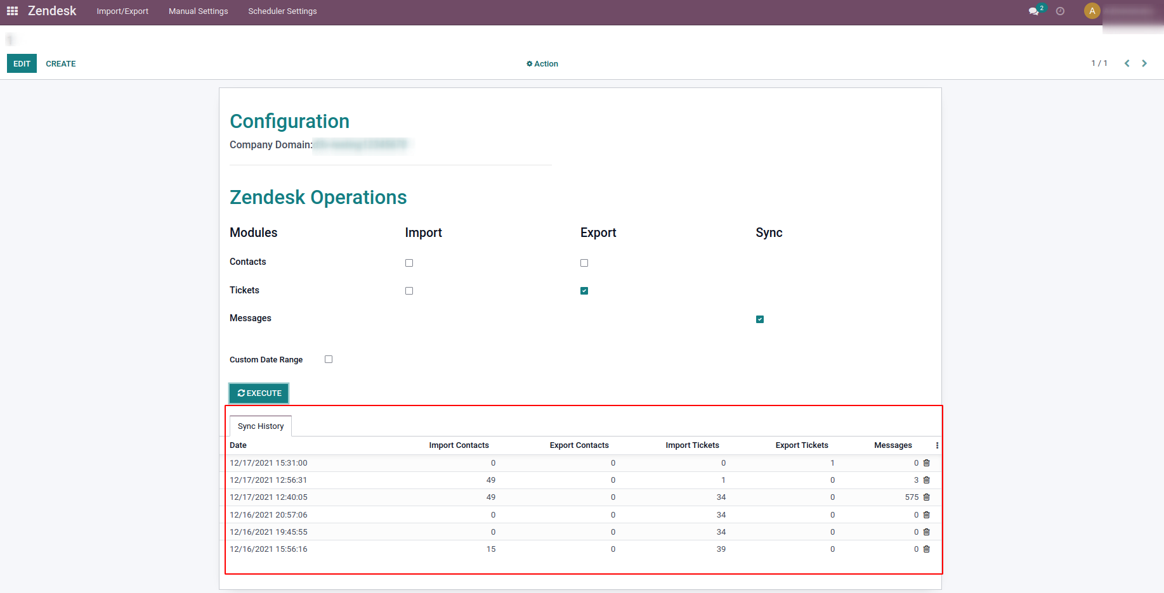Screen dimensions: 1164x593
Task: Click the user avatar 'A' icon
Action: (x=1092, y=11)
